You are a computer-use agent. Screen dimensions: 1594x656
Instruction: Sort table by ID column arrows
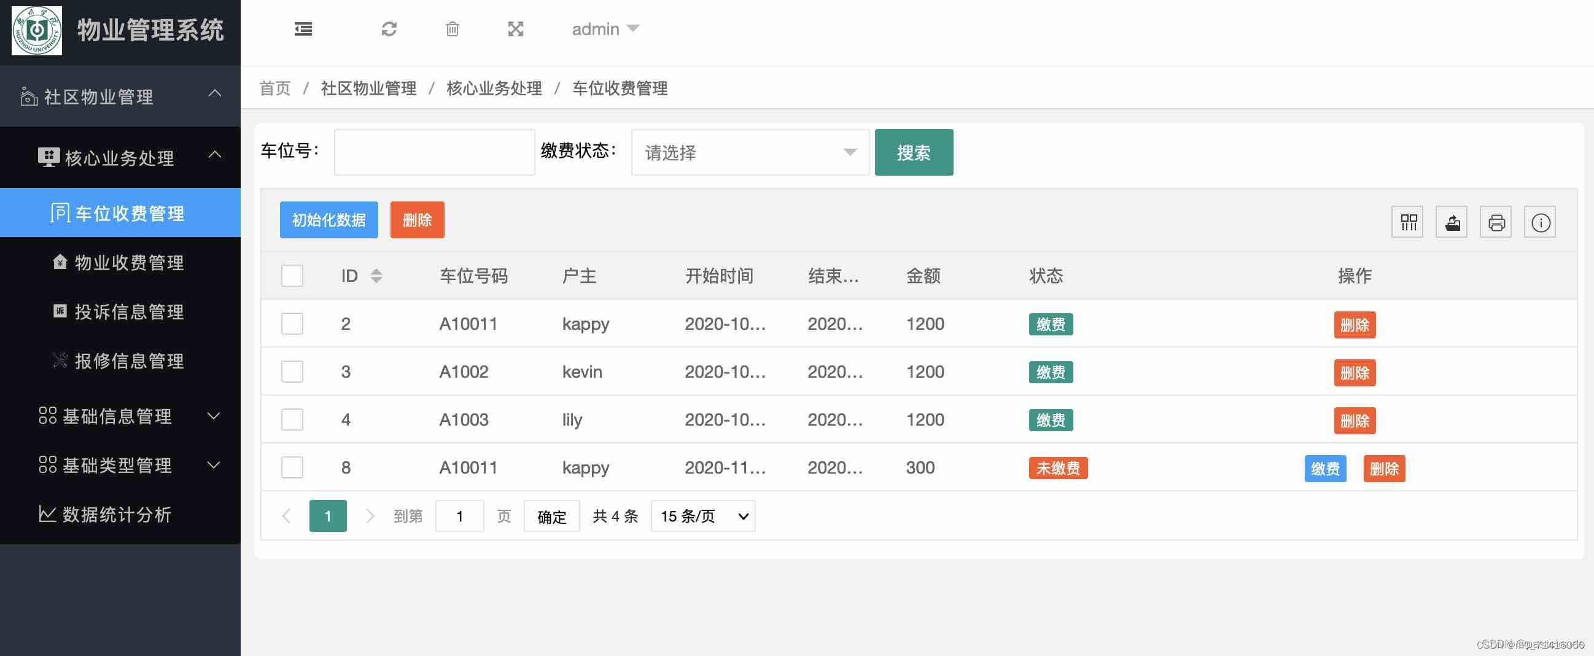pos(376,276)
